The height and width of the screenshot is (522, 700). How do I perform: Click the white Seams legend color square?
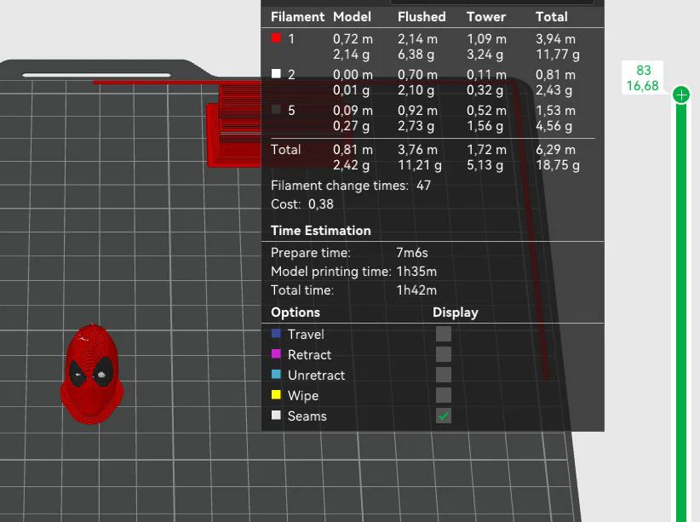click(x=277, y=416)
